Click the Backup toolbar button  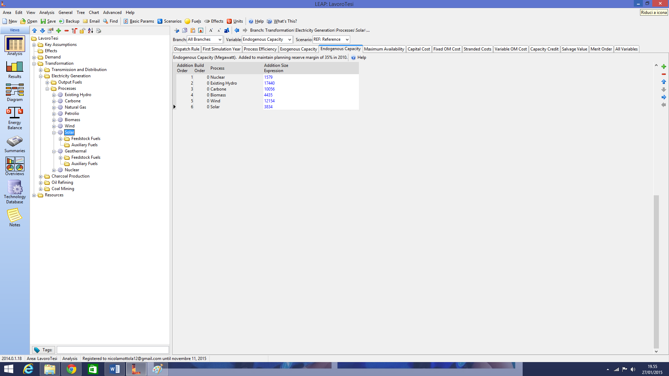69,21
